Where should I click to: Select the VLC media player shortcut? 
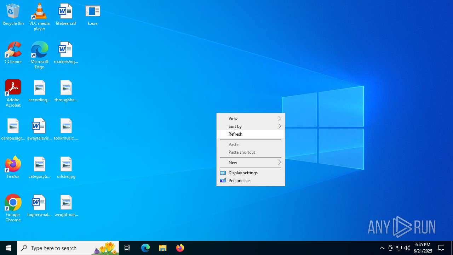[39, 17]
